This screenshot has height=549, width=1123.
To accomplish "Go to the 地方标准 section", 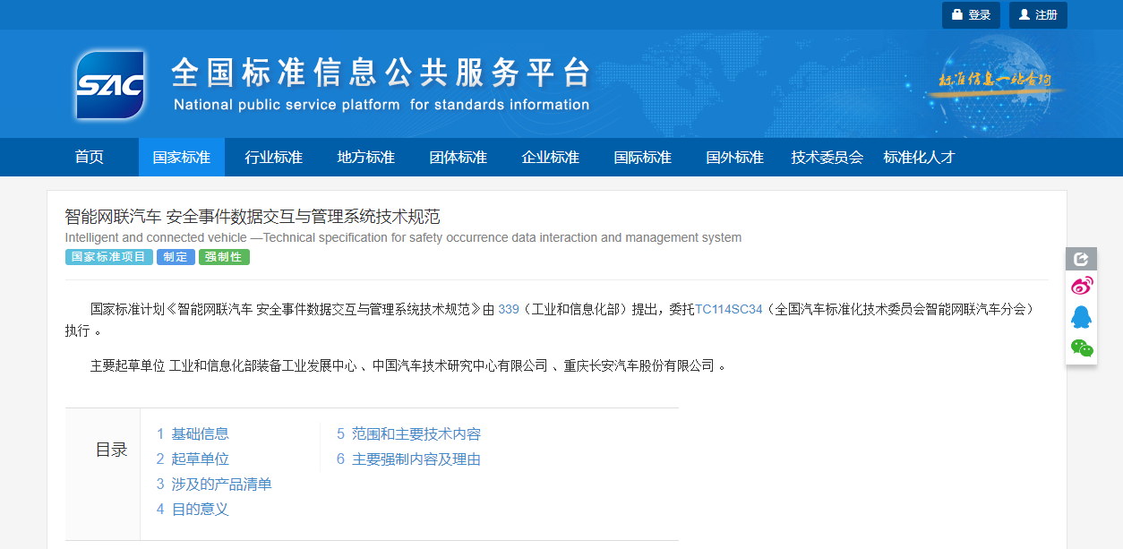I will pos(366,158).
